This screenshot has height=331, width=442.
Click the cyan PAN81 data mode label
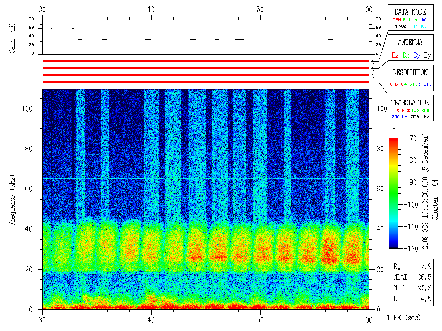[420, 26]
